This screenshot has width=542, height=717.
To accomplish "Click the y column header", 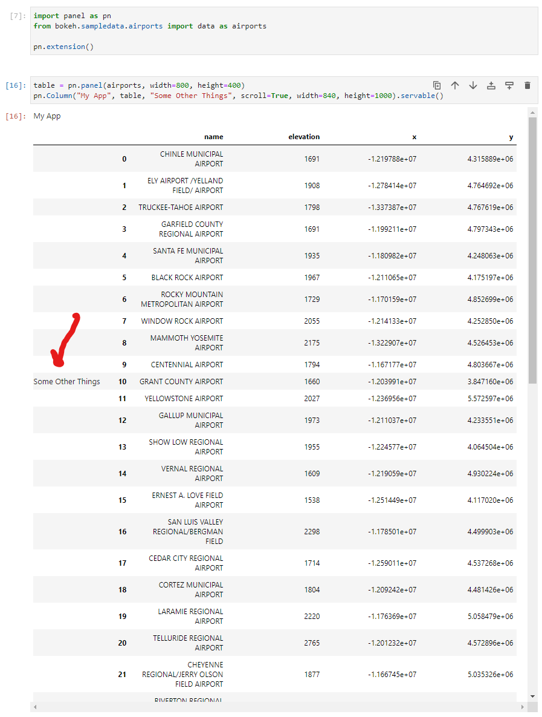I will click(511, 137).
